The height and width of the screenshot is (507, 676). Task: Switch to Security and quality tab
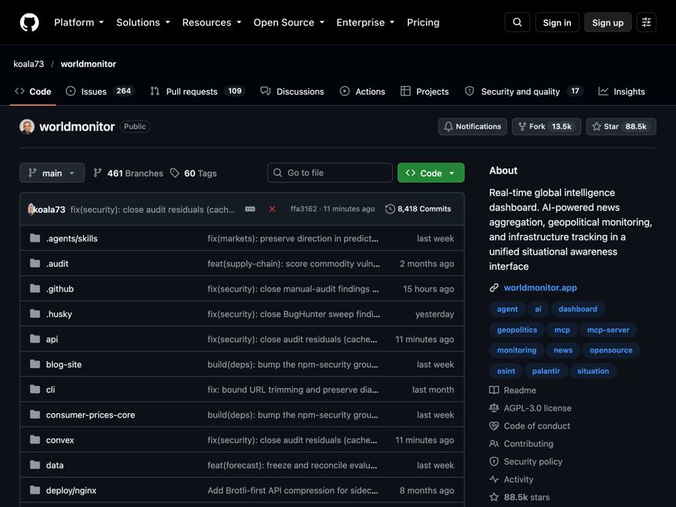[x=524, y=92]
